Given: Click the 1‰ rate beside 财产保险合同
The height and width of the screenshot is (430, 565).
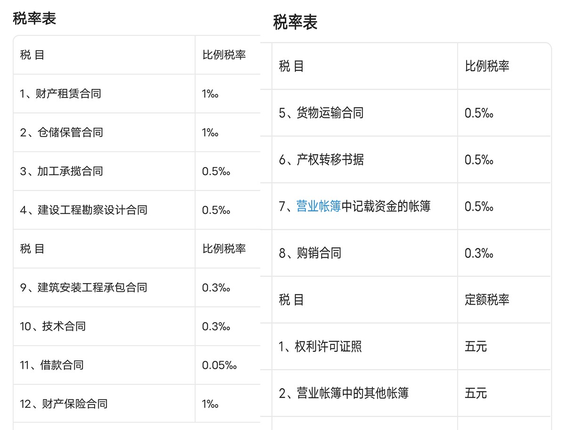Looking at the screenshot, I should (210, 404).
